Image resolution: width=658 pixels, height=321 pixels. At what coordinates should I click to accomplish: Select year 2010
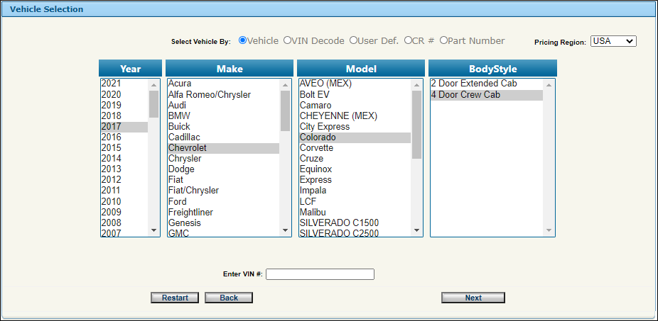pos(124,201)
